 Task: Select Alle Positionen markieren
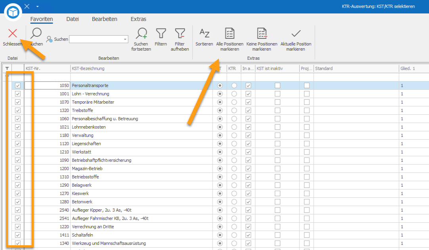230,34
